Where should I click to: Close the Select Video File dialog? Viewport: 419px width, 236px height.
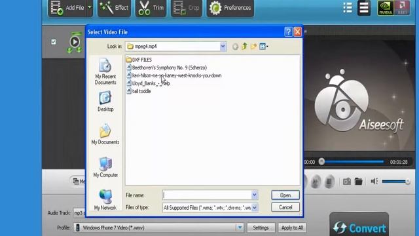297,32
